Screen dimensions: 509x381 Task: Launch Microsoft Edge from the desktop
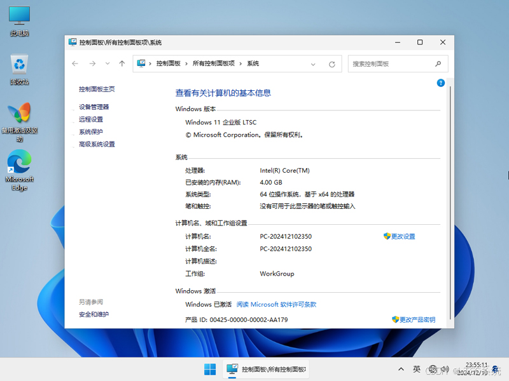pyautogui.click(x=20, y=170)
